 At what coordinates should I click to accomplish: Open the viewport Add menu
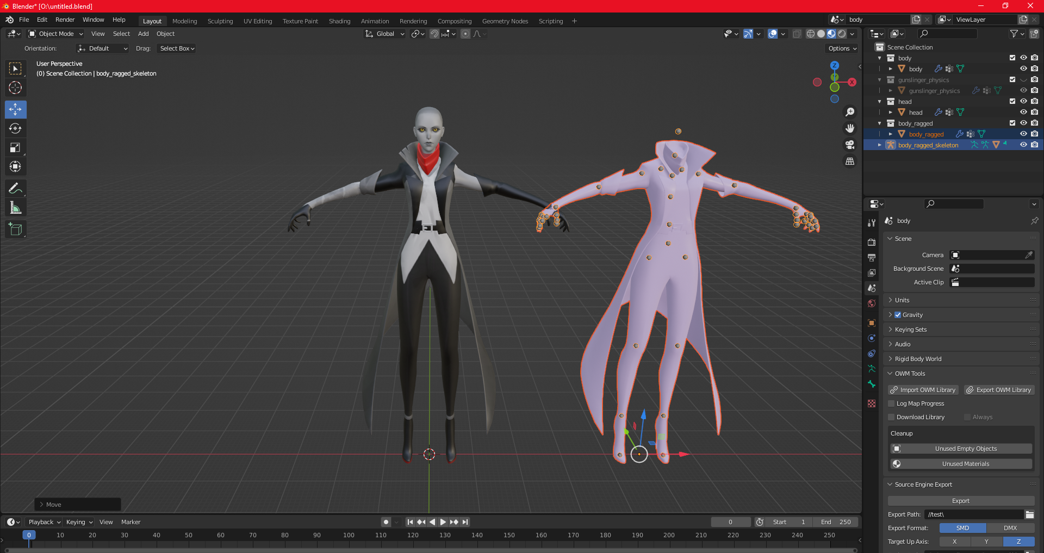pos(144,34)
